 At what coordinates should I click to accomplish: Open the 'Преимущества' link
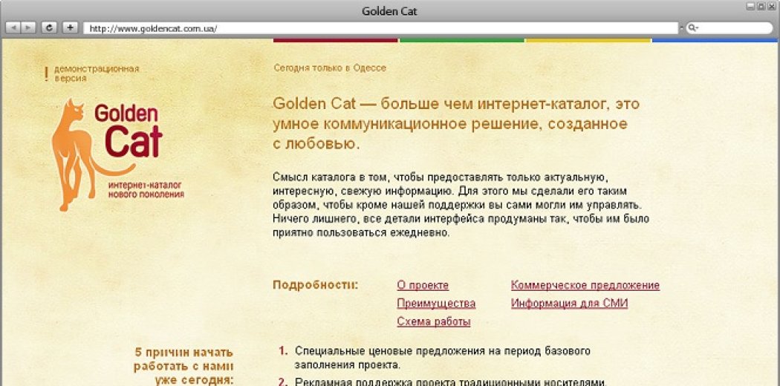(436, 304)
